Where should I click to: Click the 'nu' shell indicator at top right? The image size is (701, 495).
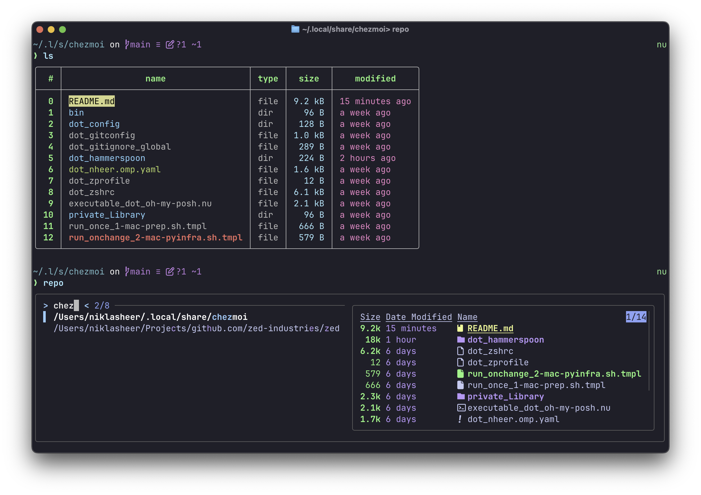click(662, 45)
